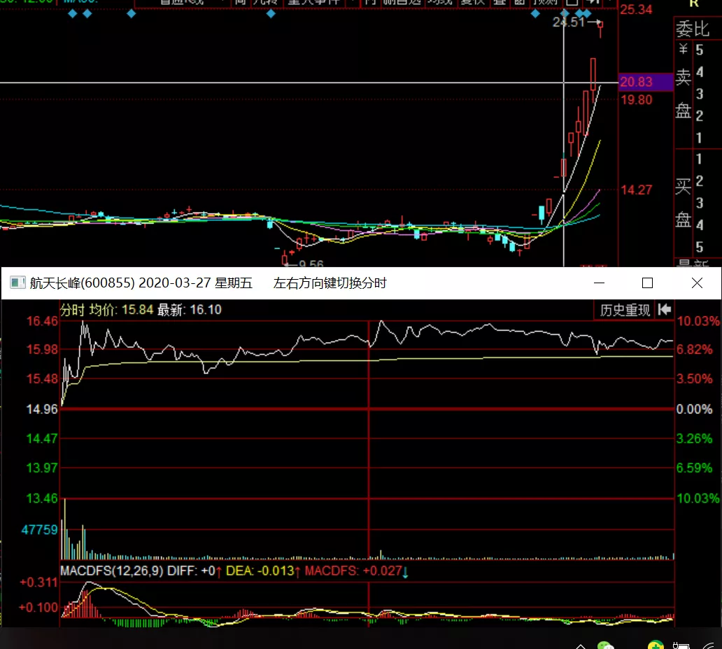Click the MACDFS(12,26,9) indicator title
Image resolution: width=722 pixels, height=649 pixels.
pyautogui.click(x=111, y=571)
